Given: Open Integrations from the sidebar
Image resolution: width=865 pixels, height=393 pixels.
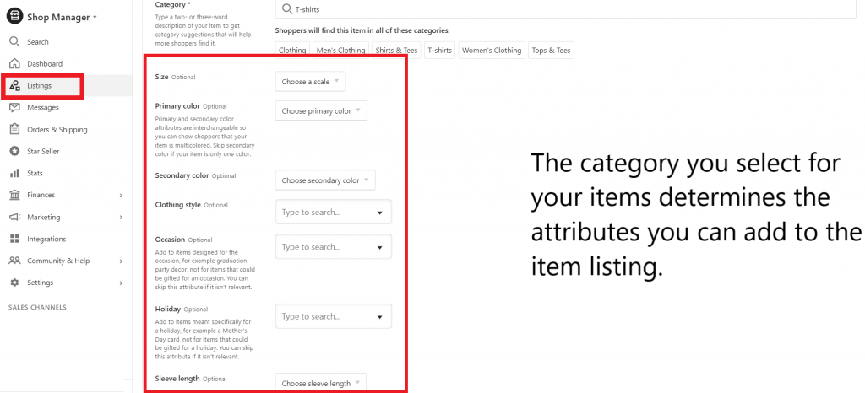Looking at the screenshot, I should point(46,240).
